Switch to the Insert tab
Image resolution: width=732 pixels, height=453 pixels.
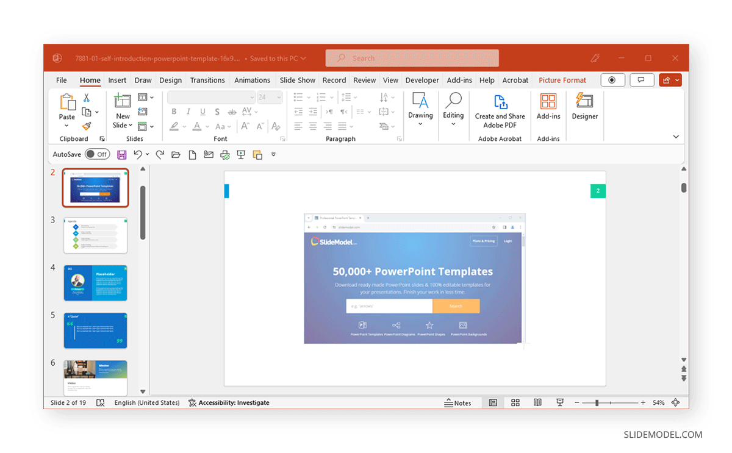click(117, 80)
